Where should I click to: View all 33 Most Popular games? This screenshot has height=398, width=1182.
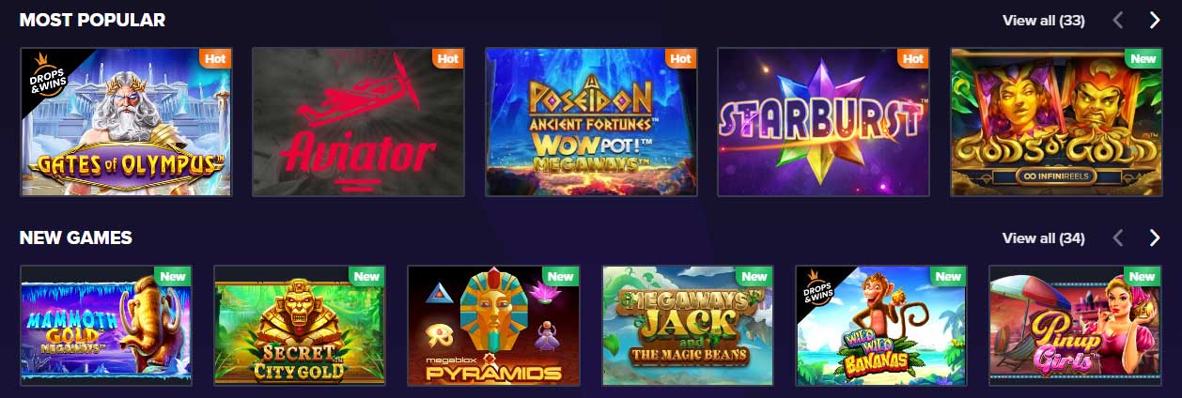pos(1043,20)
